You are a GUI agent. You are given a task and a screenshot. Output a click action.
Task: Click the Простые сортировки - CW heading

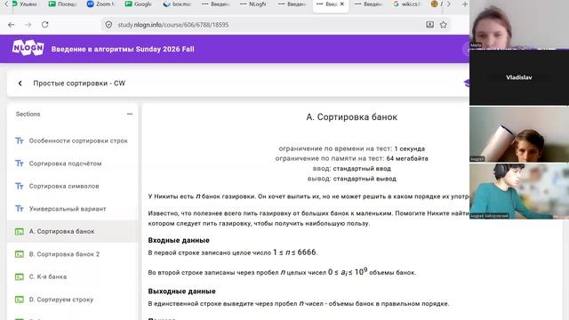(79, 84)
